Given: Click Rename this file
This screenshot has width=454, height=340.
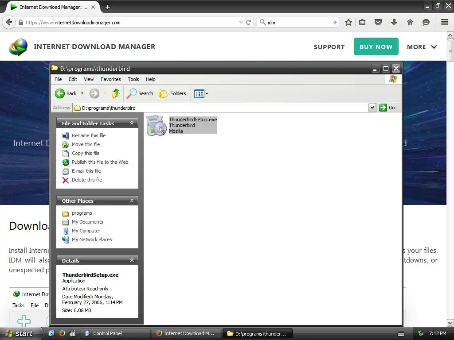Looking at the screenshot, I should [89, 135].
